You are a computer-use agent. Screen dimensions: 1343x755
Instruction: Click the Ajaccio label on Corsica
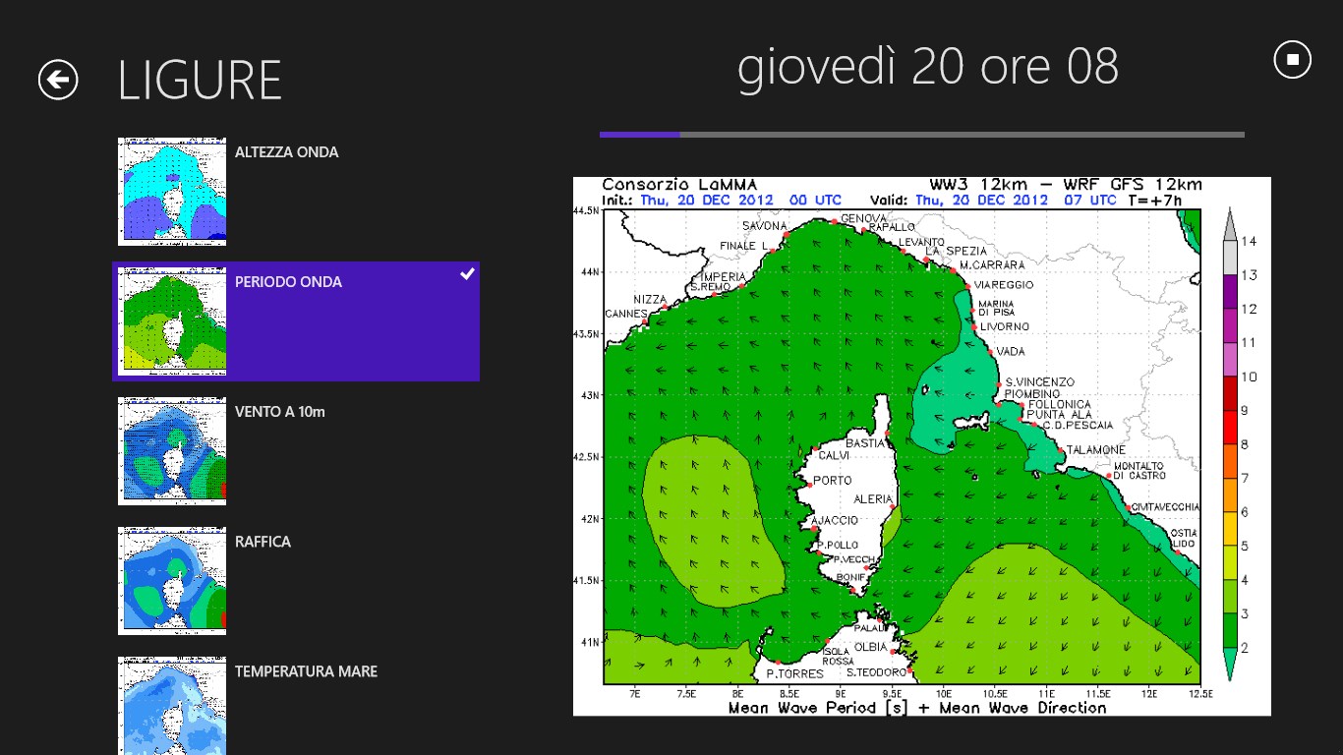(x=836, y=520)
